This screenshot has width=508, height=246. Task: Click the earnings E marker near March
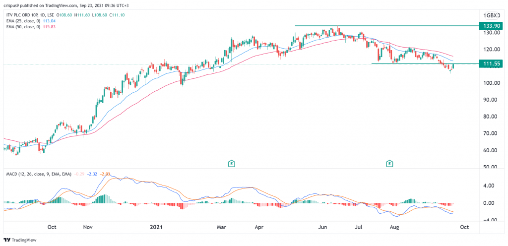(231, 163)
